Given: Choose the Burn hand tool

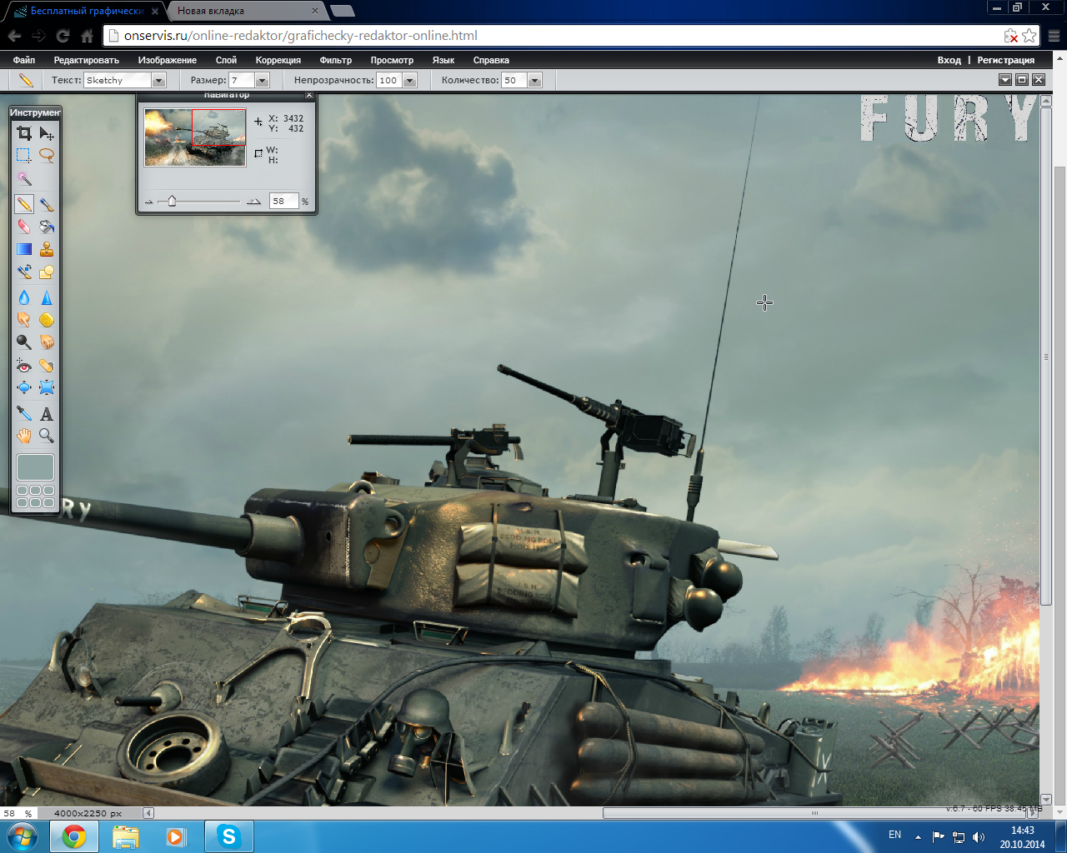Looking at the screenshot, I should coord(47,342).
